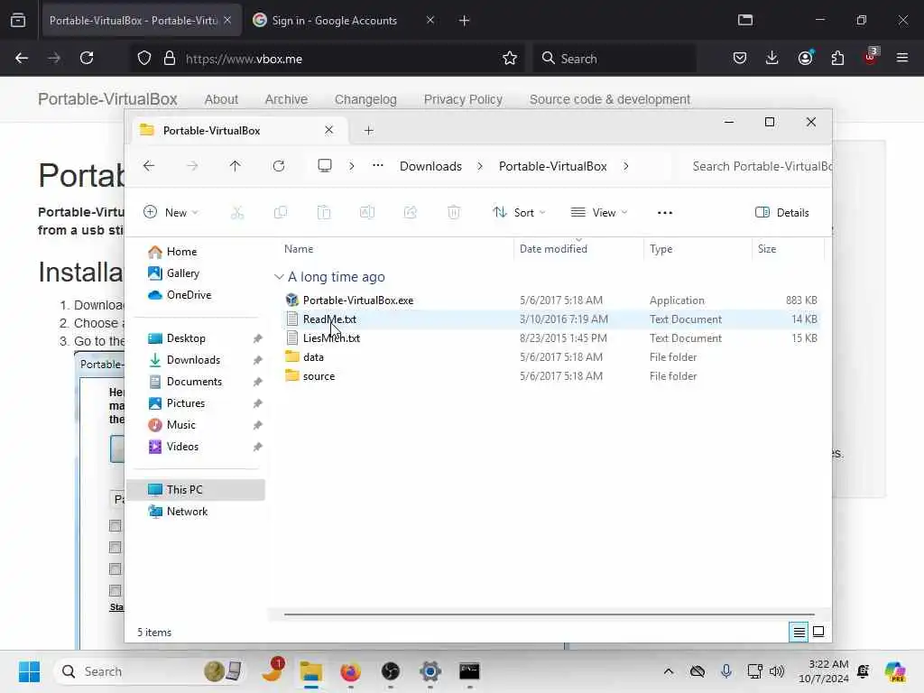Open Source code & development link
Viewport: 924px width, 693px height.
point(609,99)
